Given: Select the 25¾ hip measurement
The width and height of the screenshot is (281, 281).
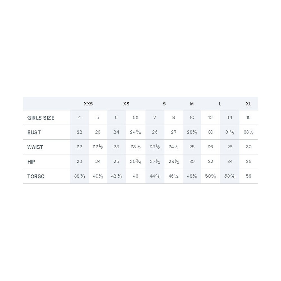Looking at the screenshot, I should coord(135,162).
